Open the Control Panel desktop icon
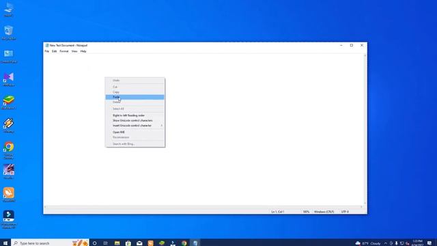 [x=9, y=56]
